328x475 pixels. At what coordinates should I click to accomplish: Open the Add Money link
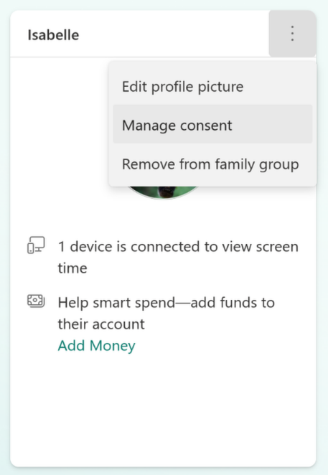(96, 346)
